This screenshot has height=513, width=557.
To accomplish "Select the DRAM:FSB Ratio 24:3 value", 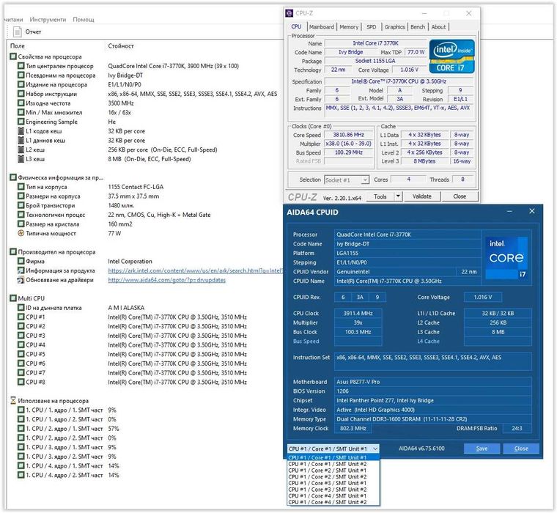I will [x=517, y=429].
